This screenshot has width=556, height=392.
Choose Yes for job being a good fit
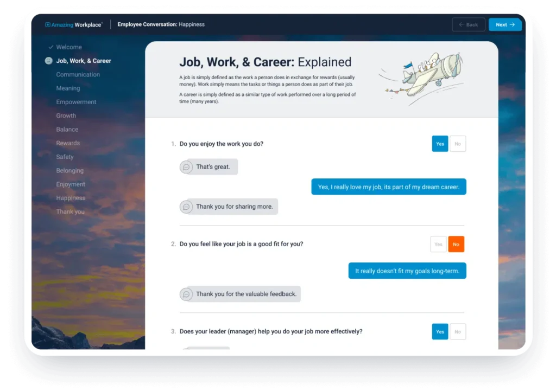click(x=438, y=244)
